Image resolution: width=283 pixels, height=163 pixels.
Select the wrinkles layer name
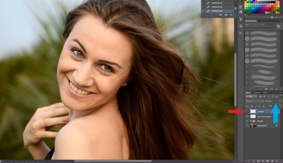point(260,112)
